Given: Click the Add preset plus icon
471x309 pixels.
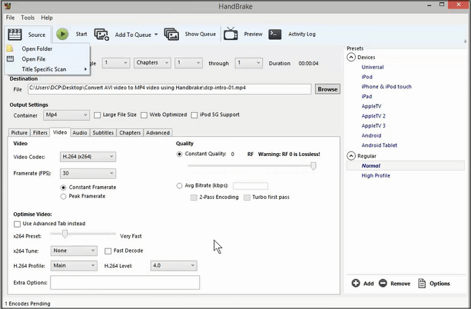Looking at the screenshot, I should click(355, 283).
